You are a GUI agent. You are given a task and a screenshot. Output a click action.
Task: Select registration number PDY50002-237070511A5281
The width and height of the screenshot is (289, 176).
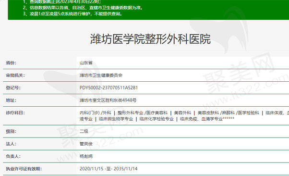coord(108,88)
